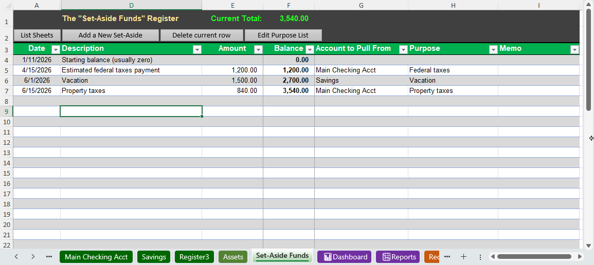Add a new sheet with plus icon
This screenshot has height=265, width=594.
point(463,257)
